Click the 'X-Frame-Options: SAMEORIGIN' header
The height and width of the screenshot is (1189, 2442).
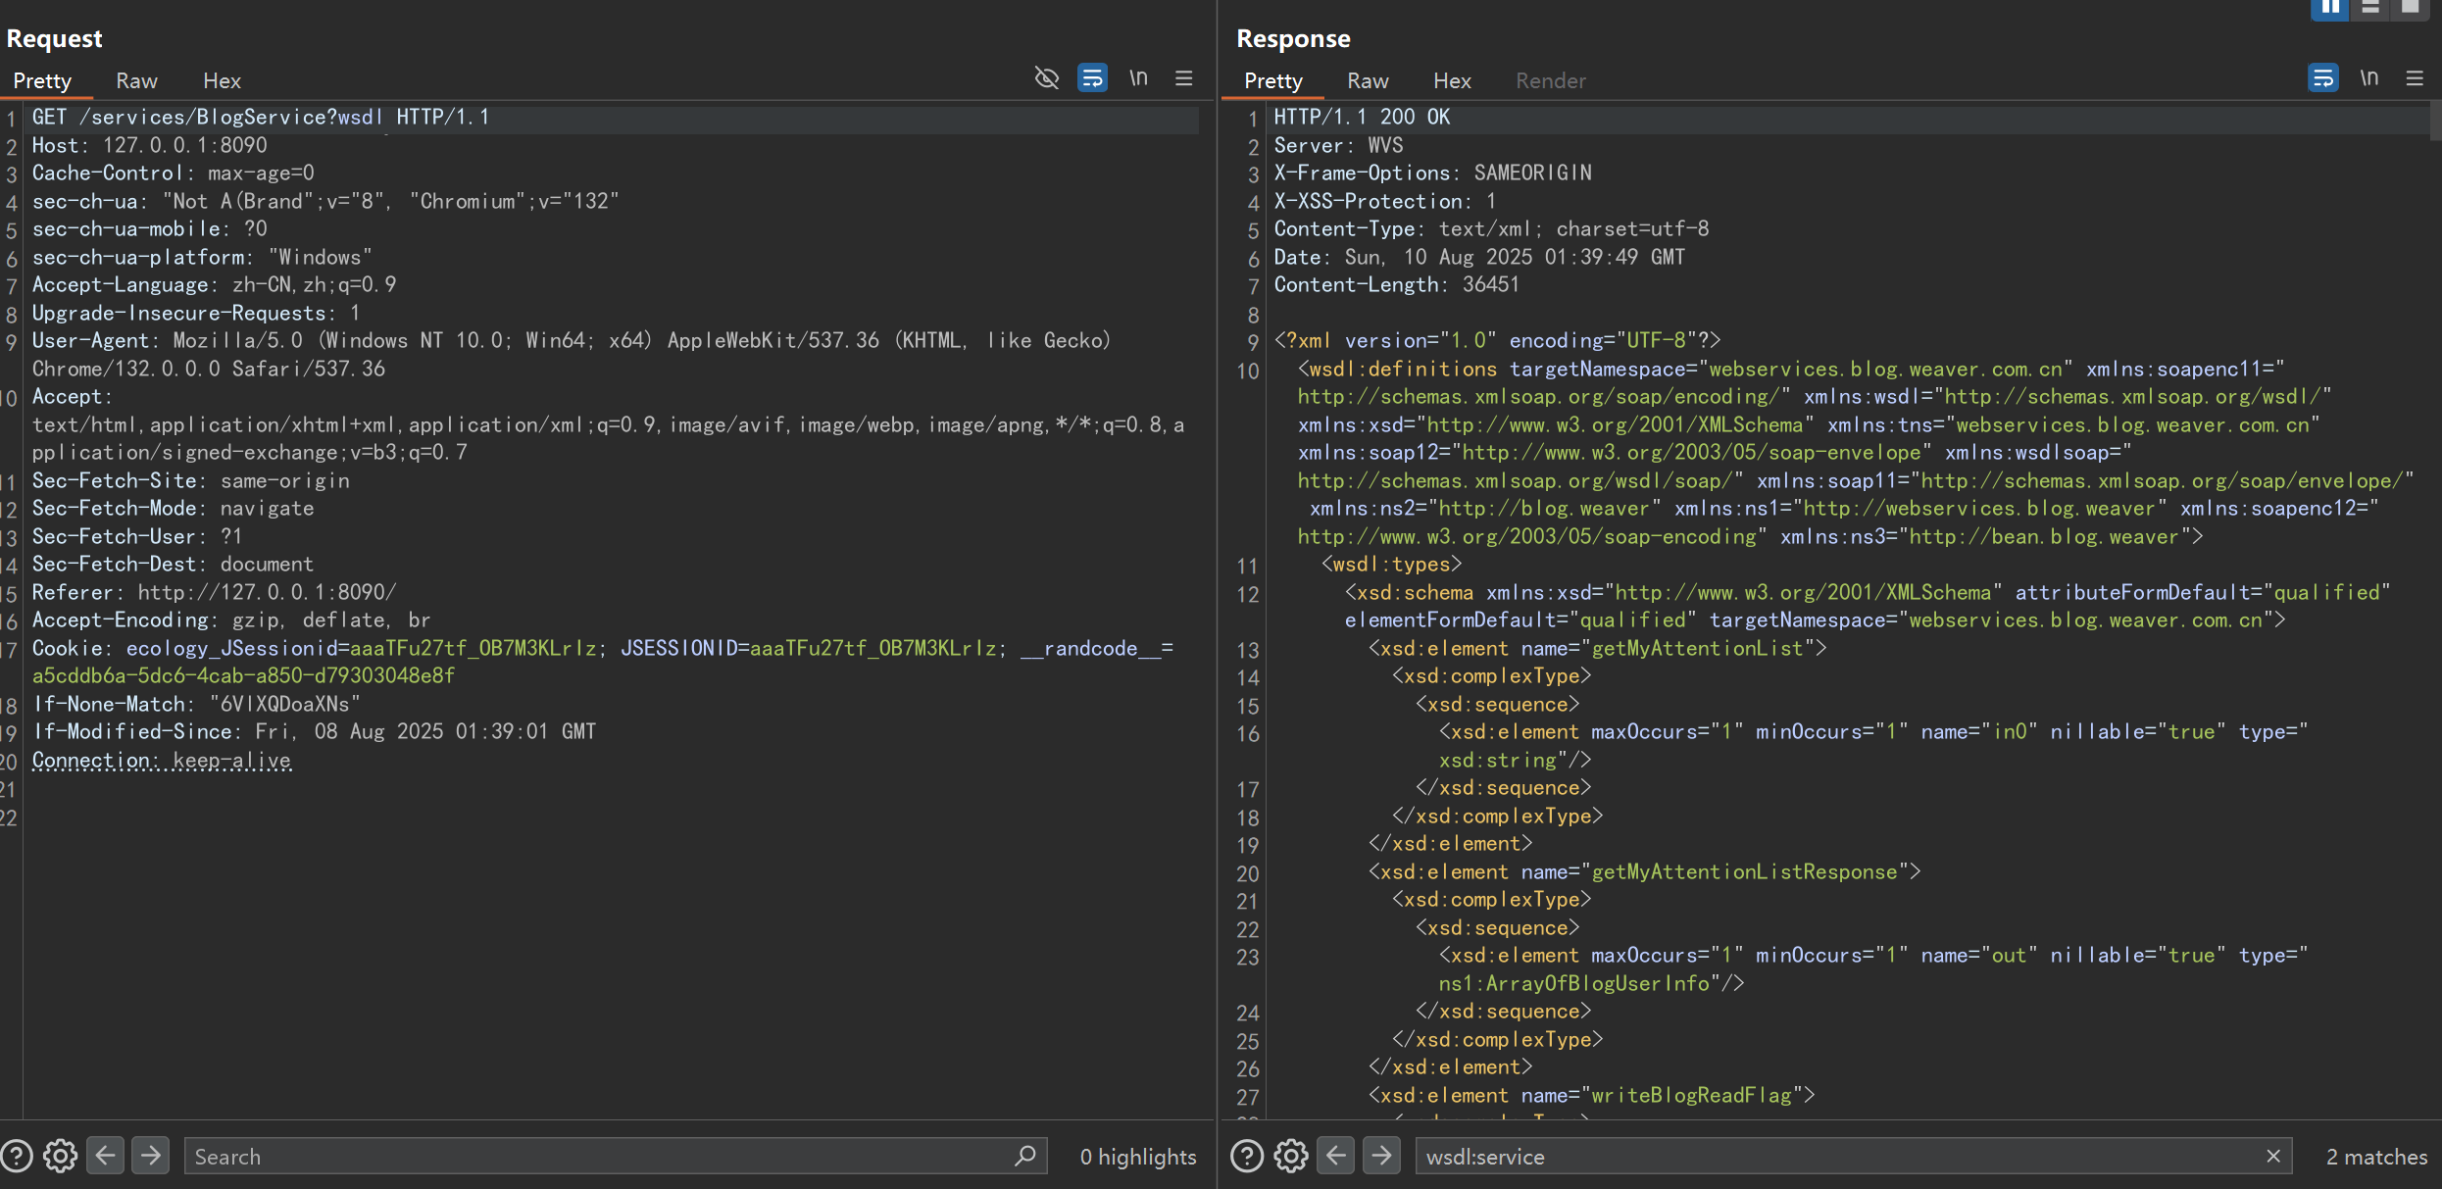1432,173
